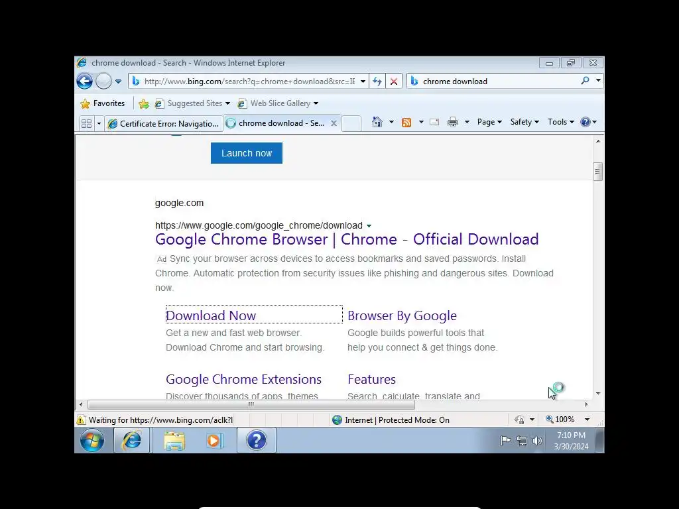This screenshot has width=679, height=509.
Task: Close the chrome download tab
Action: coord(334,123)
